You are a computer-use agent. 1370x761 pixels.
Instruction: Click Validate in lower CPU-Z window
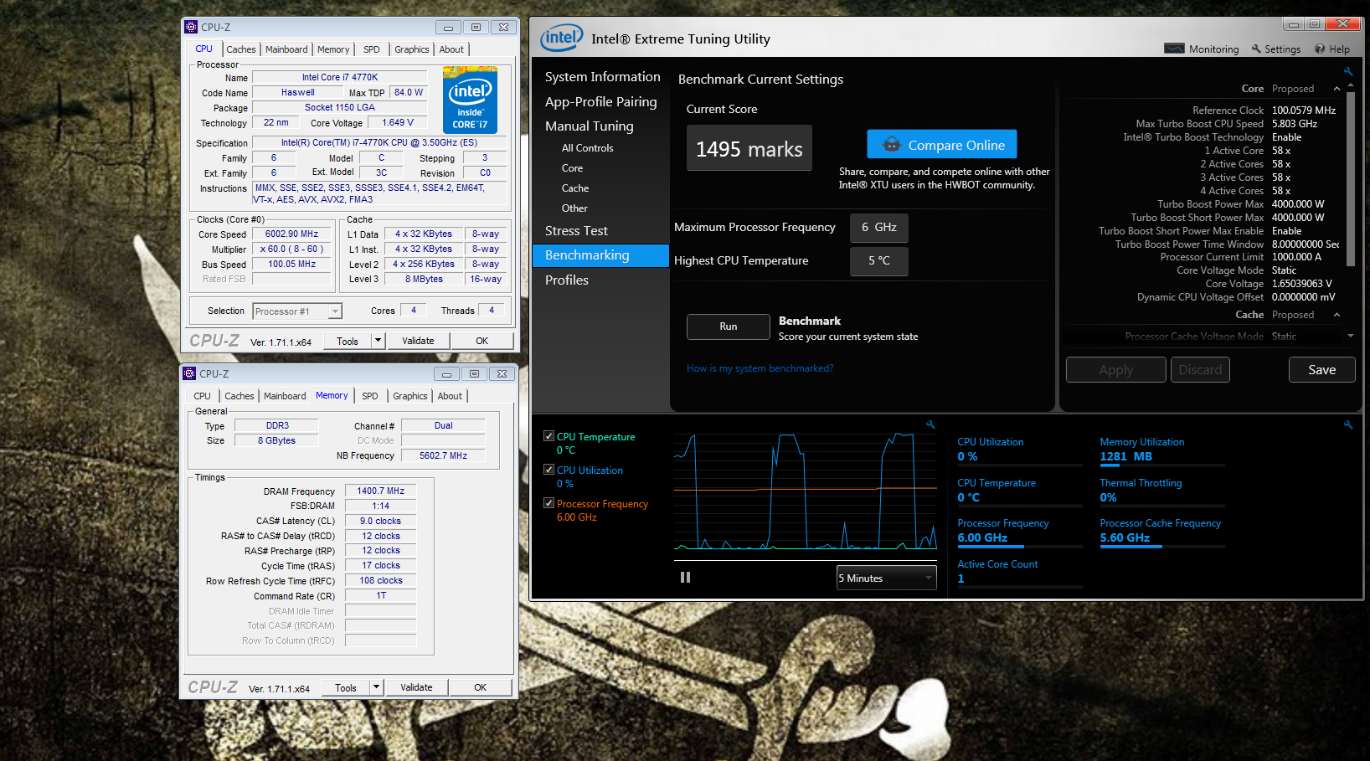point(416,687)
